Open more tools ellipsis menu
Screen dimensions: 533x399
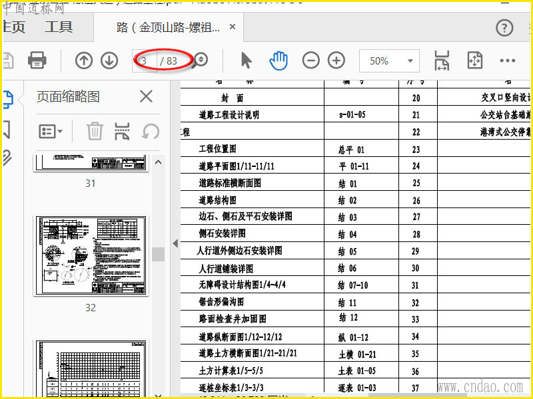click(x=508, y=61)
